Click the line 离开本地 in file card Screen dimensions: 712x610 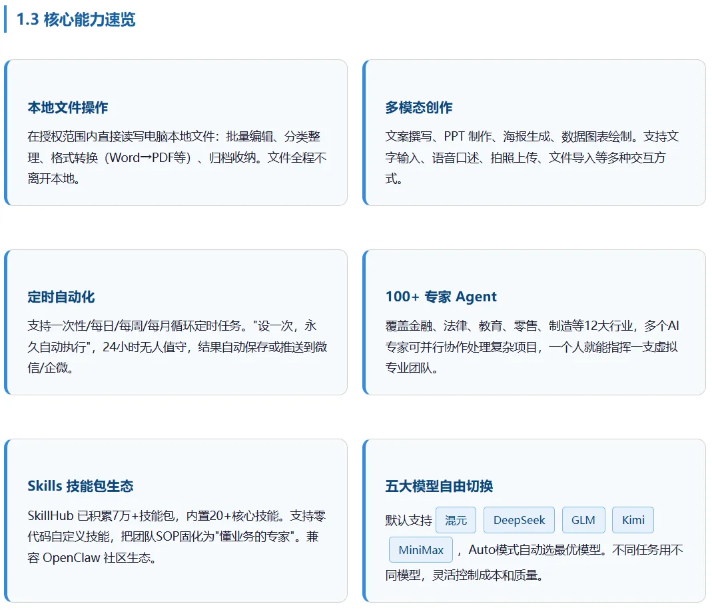coord(54,179)
